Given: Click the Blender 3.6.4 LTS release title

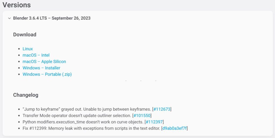Looking at the screenshot, I should click(x=52, y=18).
